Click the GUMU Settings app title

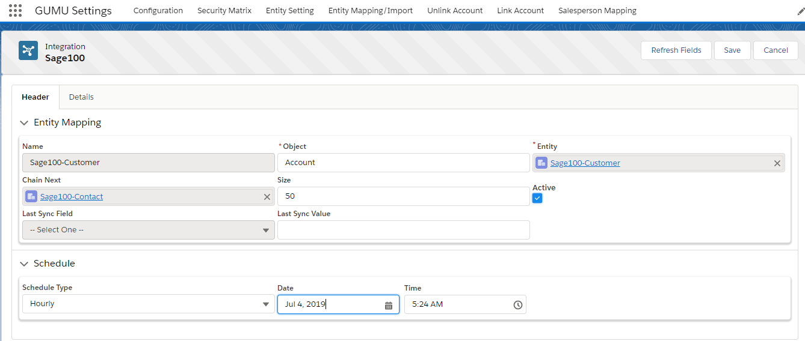click(73, 11)
